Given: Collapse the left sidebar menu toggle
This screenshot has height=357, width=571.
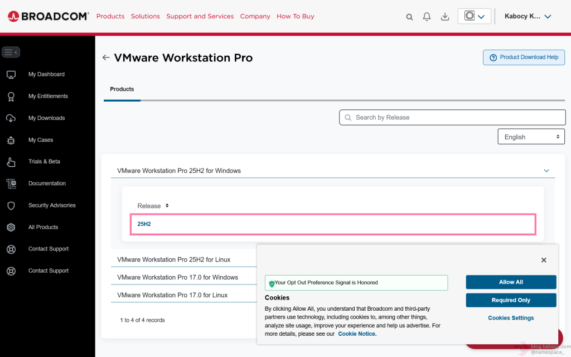Looking at the screenshot, I should coord(11,52).
